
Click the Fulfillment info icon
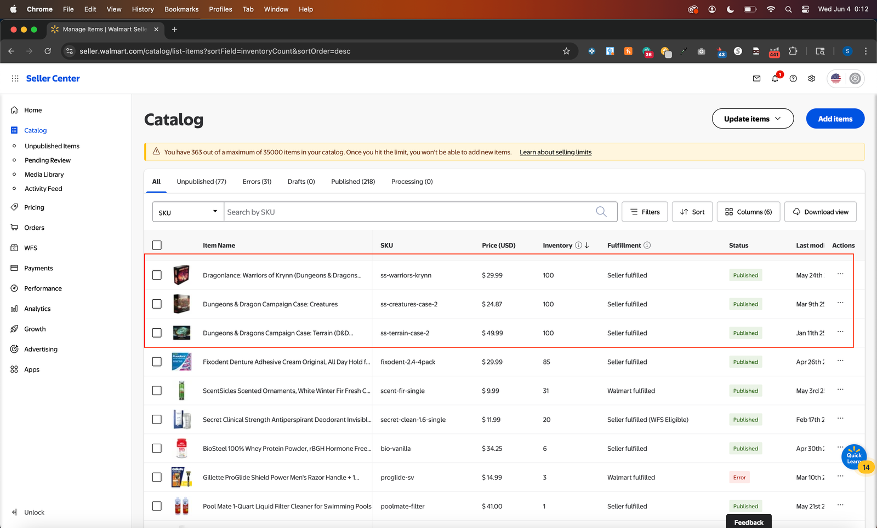tap(647, 245)
